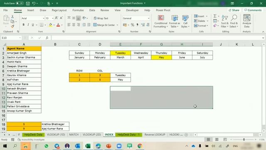The width and height of the screenshot is (266, 150).
Task: Click the Windows Start button
Action: tap(5, 146)
